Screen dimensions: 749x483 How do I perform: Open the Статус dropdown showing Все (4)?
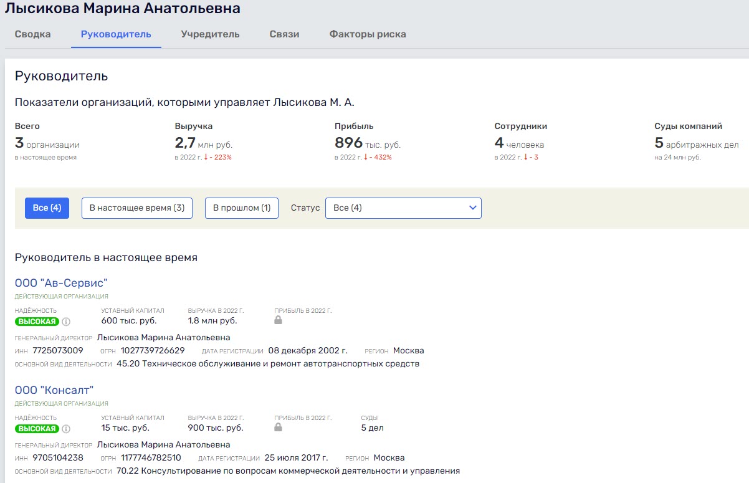pyautogui.click(x=403, y=208)
